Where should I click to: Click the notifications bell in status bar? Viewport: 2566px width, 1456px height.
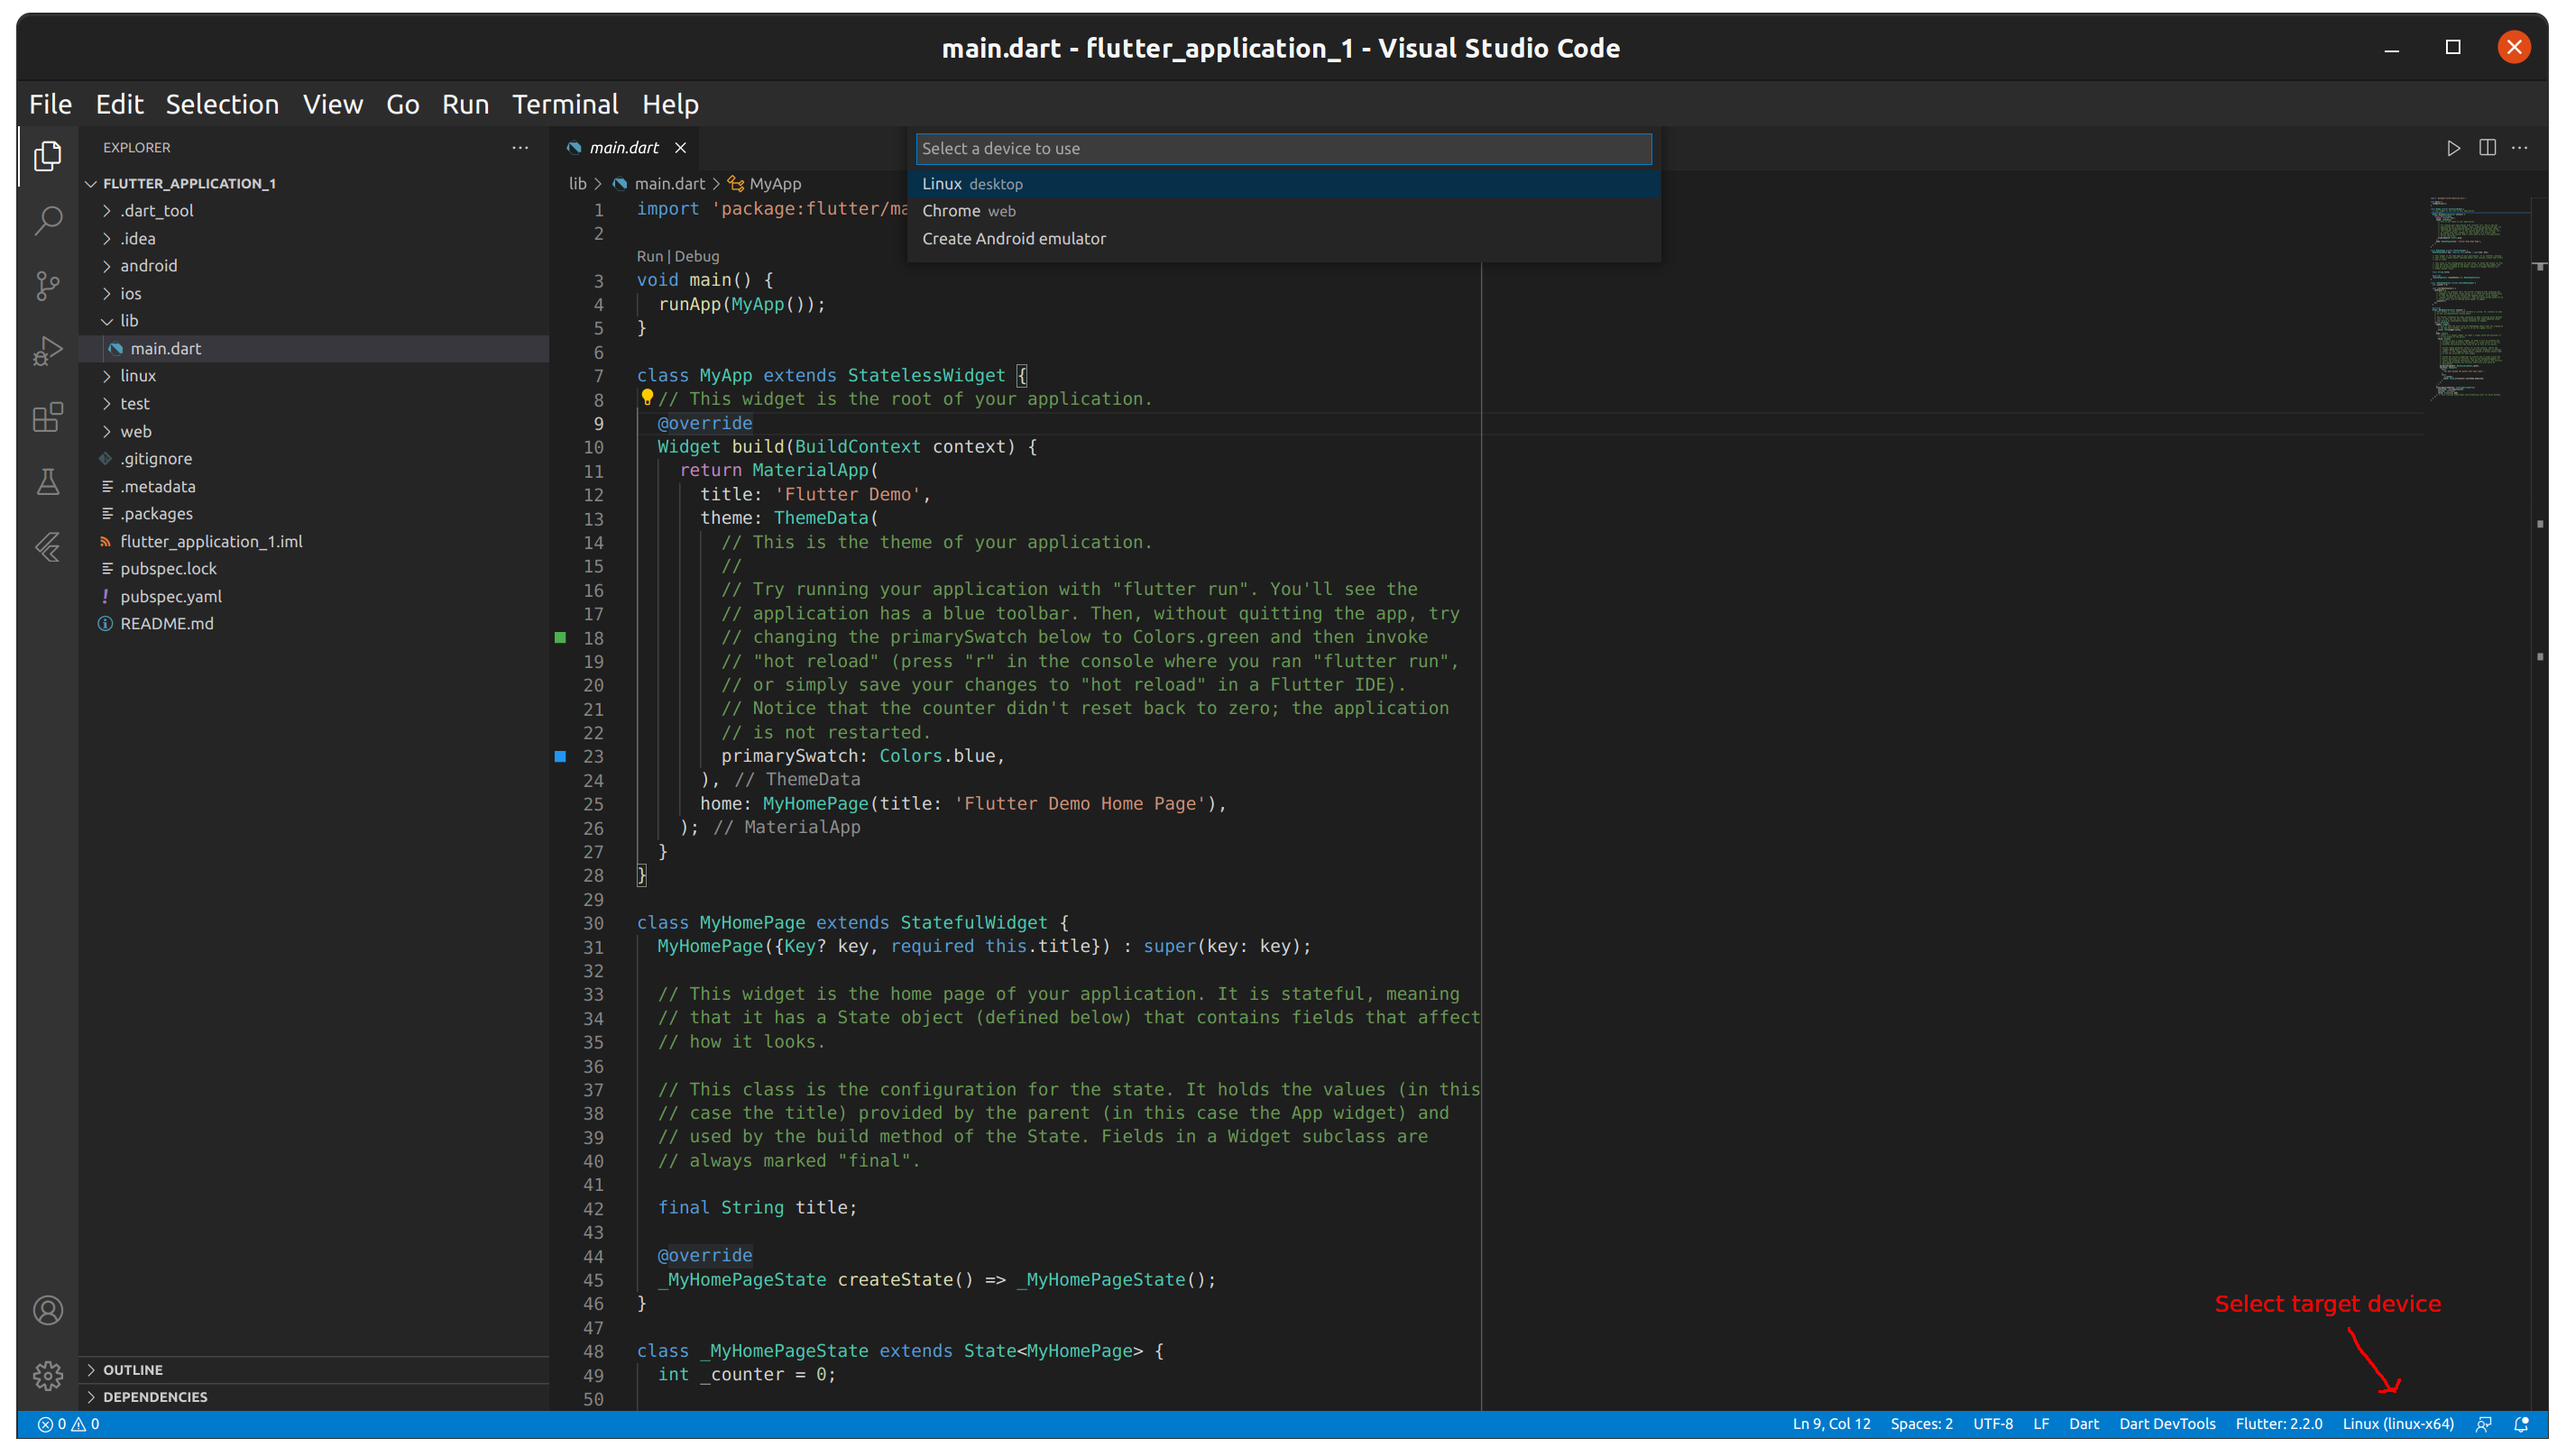click(x=2521, y=1424)
